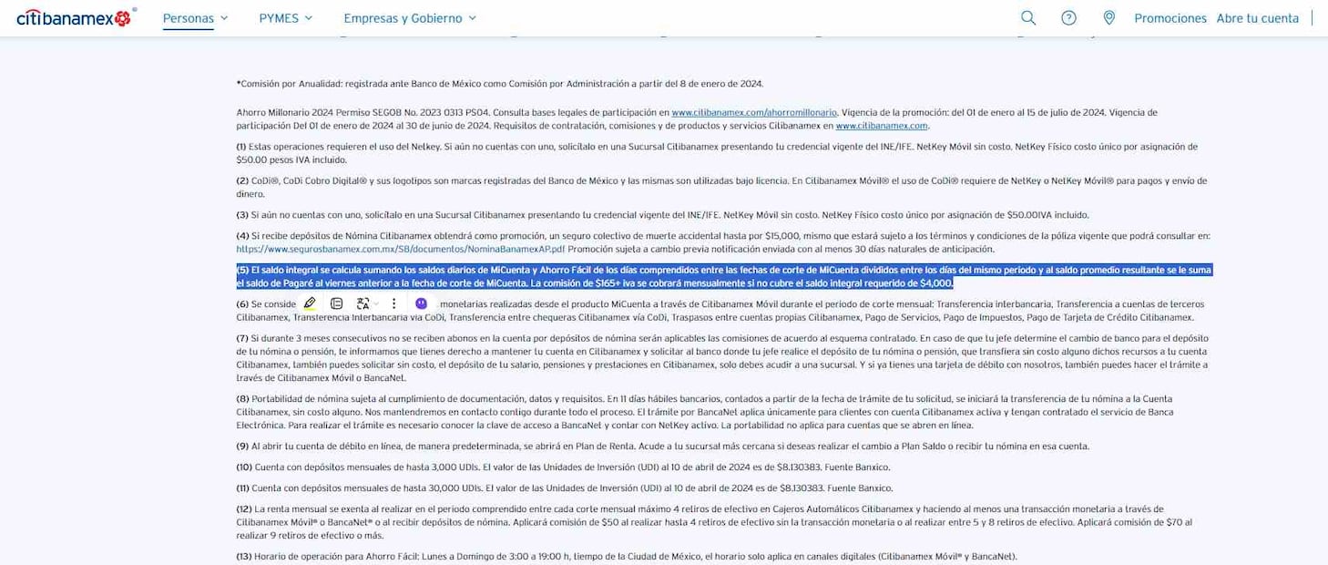The image size is (1328, 565).
Task: Click footnote (7) about 3 meses consecutivos
Action: [723, 357]
